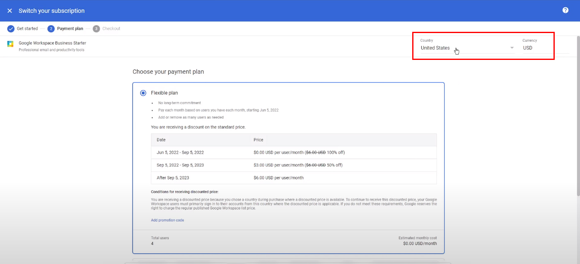
Task: Click the Total users label
Action: coord(160,238)
